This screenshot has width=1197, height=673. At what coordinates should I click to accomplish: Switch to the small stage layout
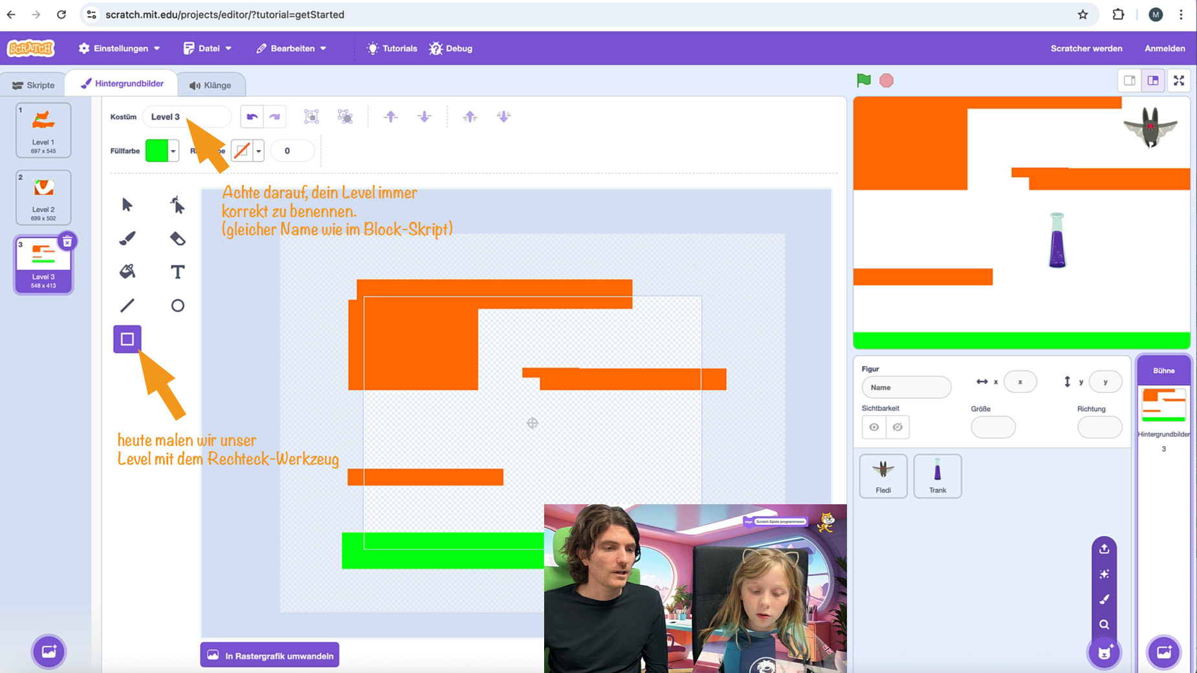point(1129,80)
